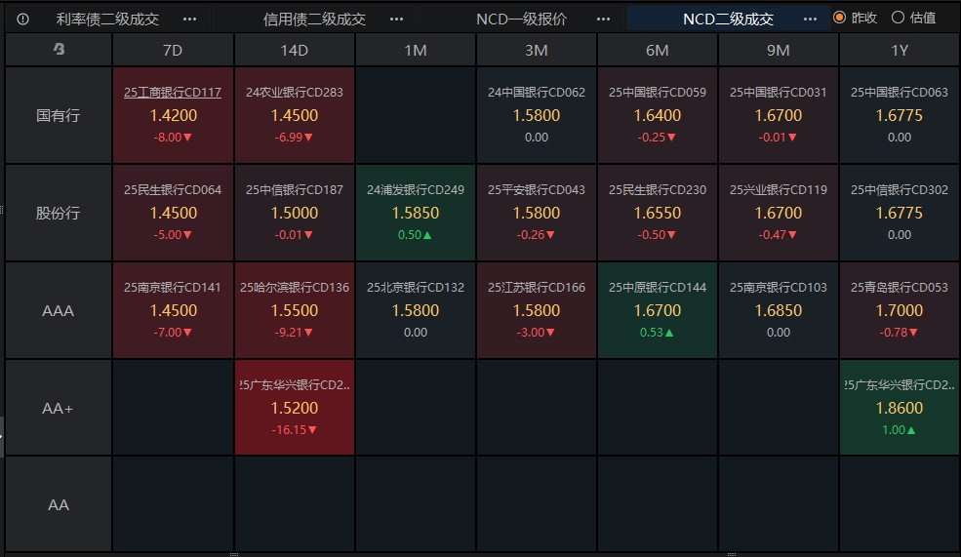The width and height of the screenshot is (961, 557).
Task: Click the 25中国银行CD031 cell
Action: point(779,115)
